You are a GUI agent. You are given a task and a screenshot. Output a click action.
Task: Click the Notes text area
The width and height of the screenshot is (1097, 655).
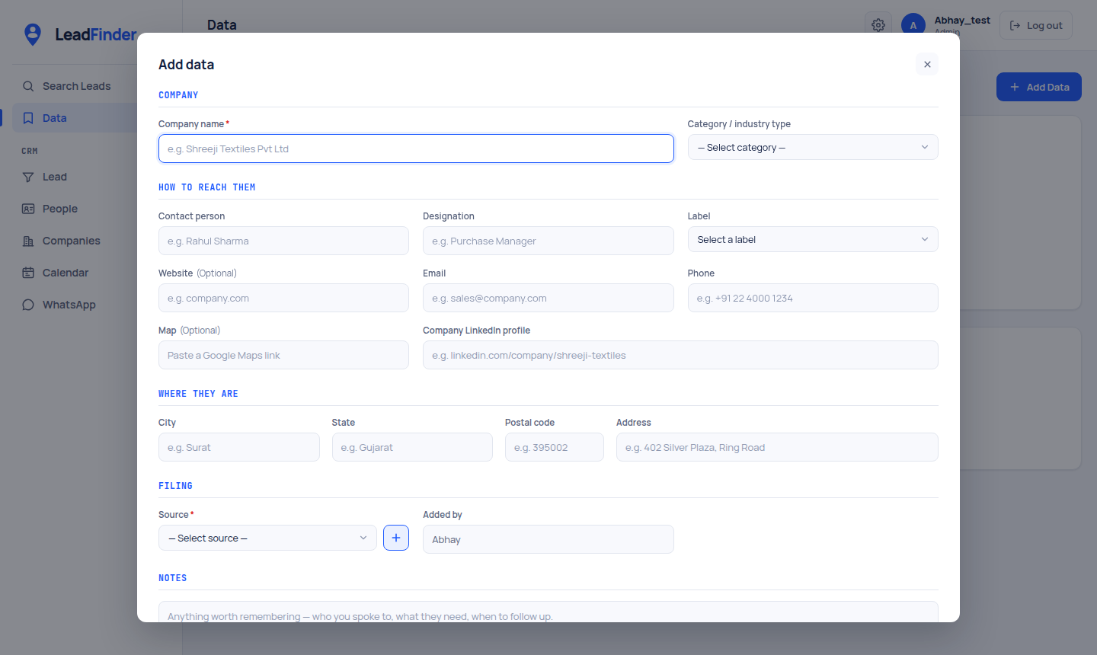548,612
